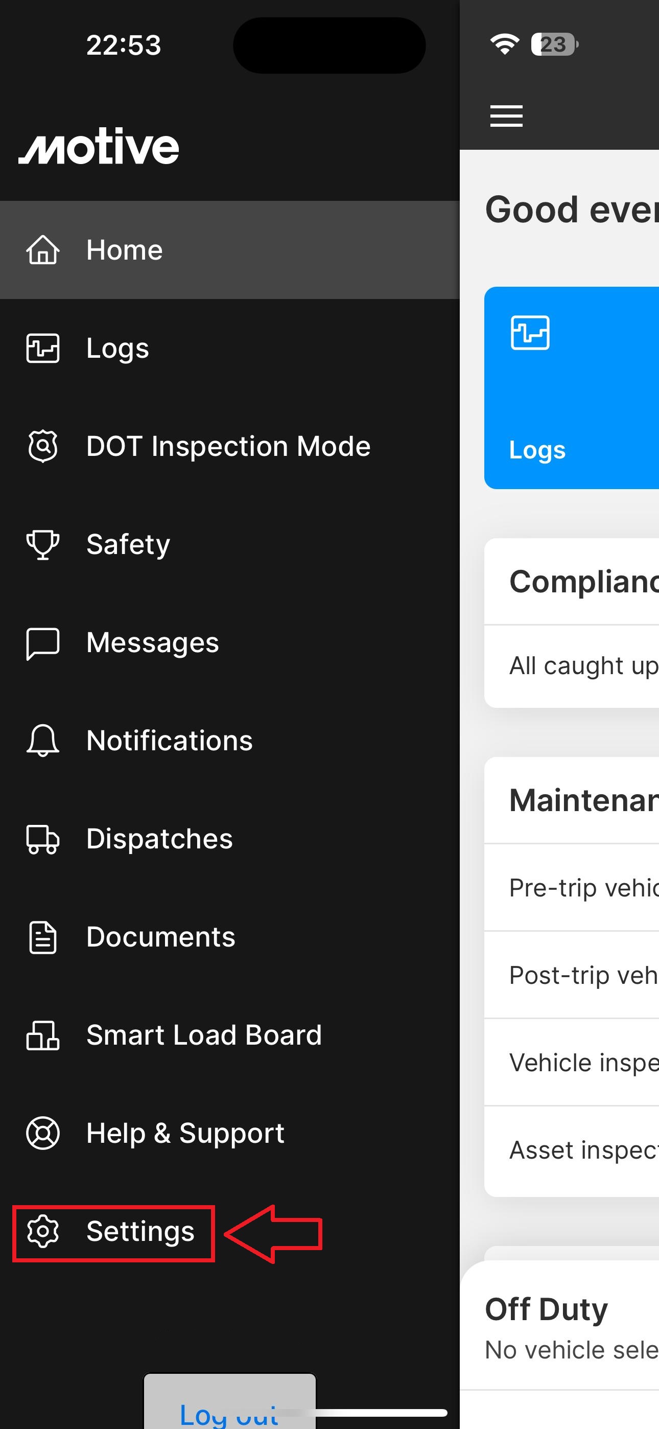The width and height of the screenshot is (659, 1429).
Task: Click the Messages chat bubble icon
Action: (x=43, y=643)
